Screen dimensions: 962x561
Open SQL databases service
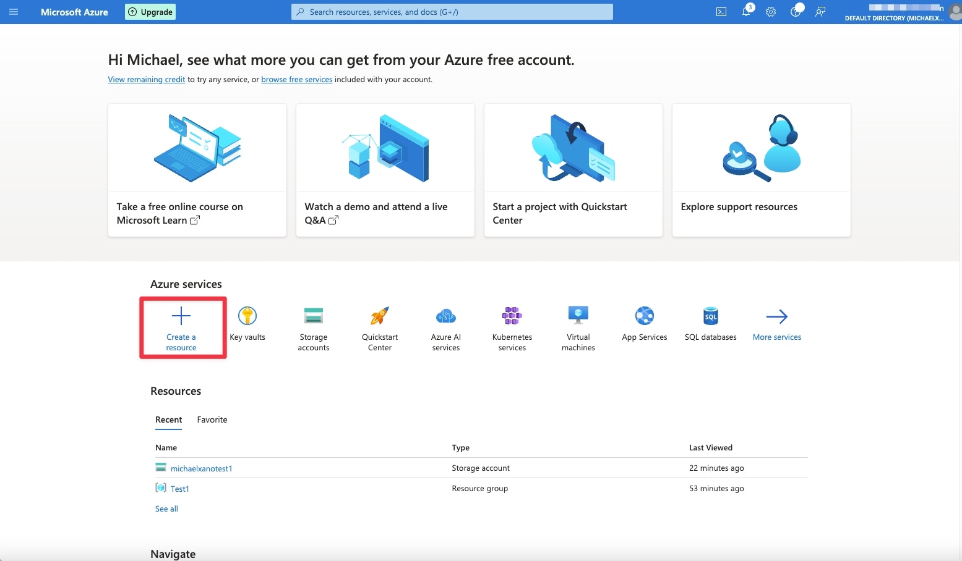click(x=711, y=324)
